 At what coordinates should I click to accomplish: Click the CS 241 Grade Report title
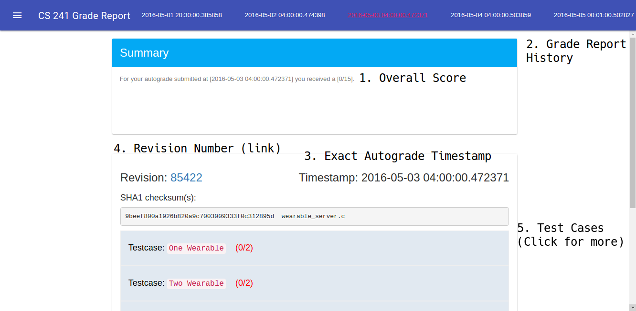(x=84, y=16)
